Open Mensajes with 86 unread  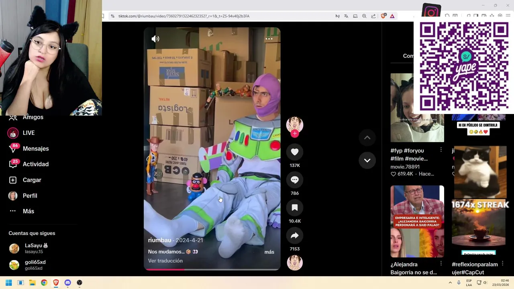point(36,149)
